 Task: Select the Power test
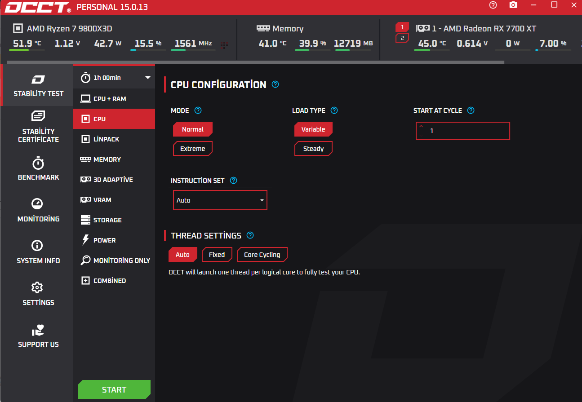click(114, 240)
